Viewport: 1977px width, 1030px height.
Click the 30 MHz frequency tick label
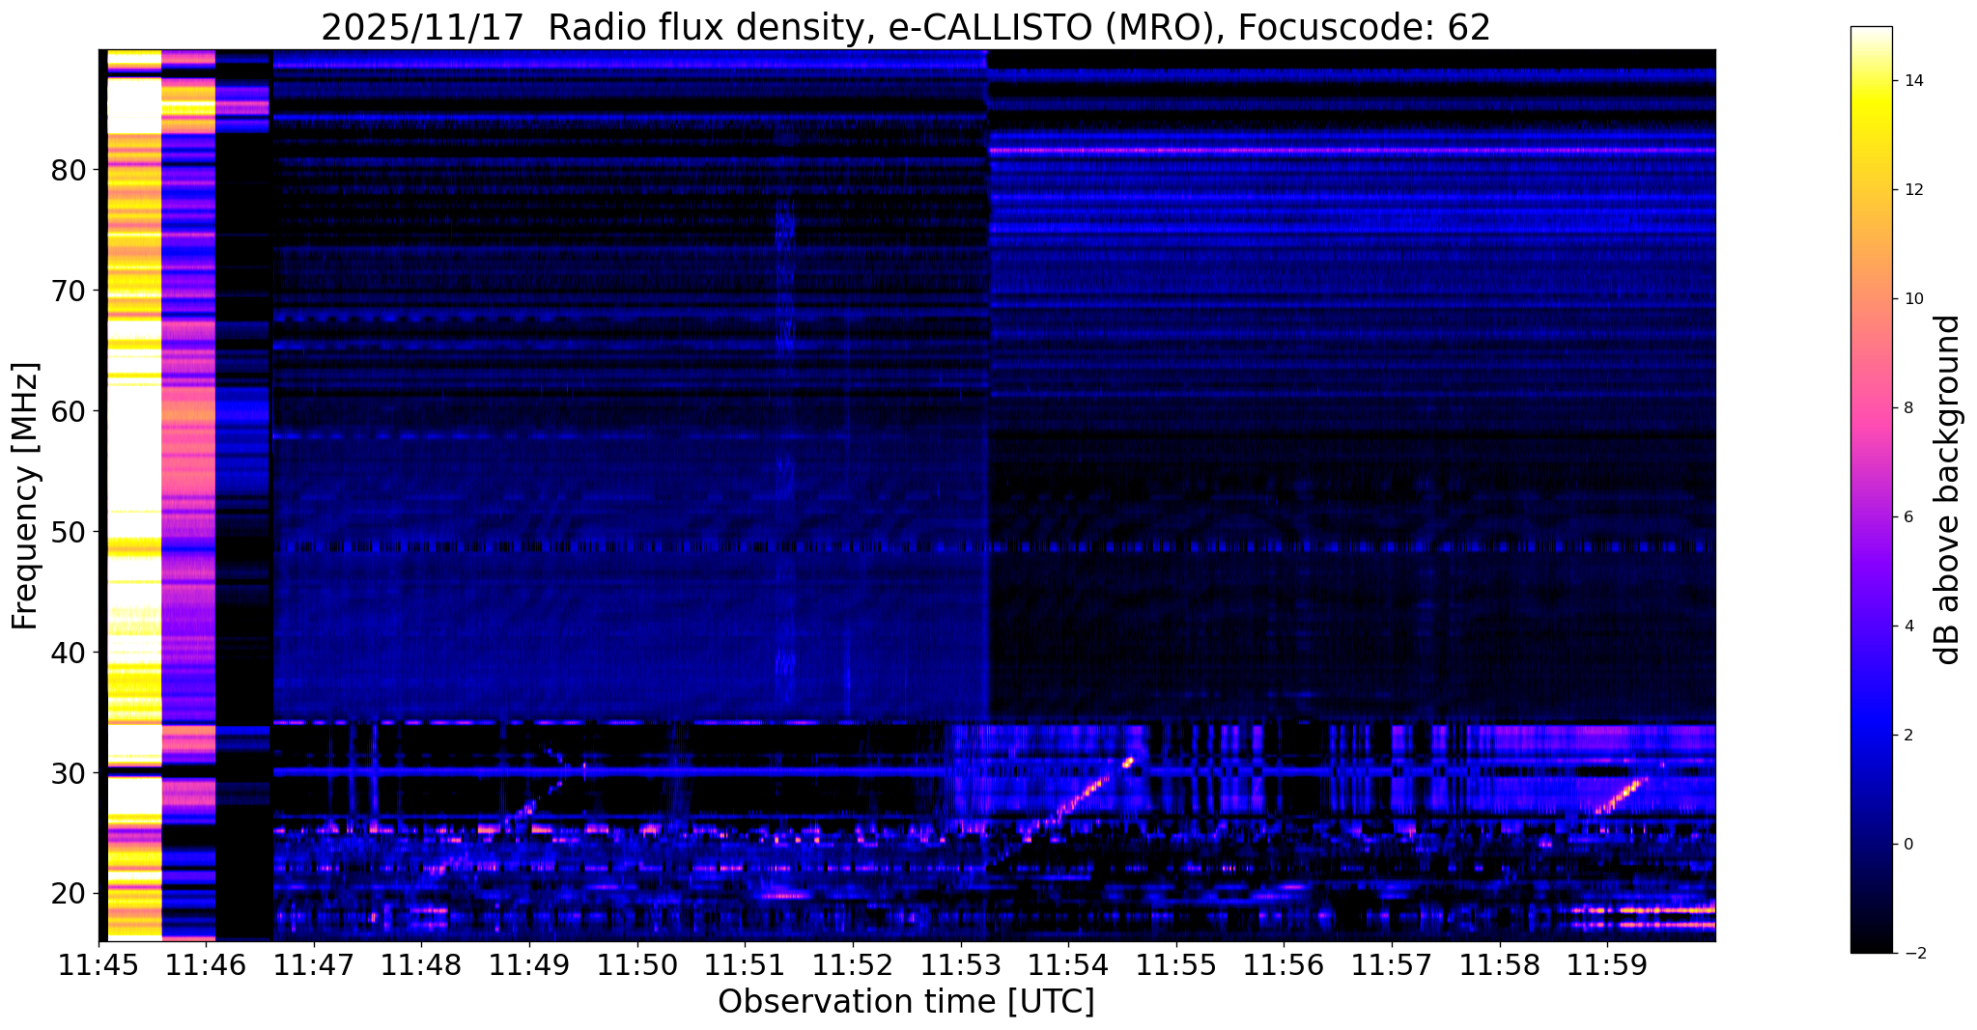coord(68,773)
